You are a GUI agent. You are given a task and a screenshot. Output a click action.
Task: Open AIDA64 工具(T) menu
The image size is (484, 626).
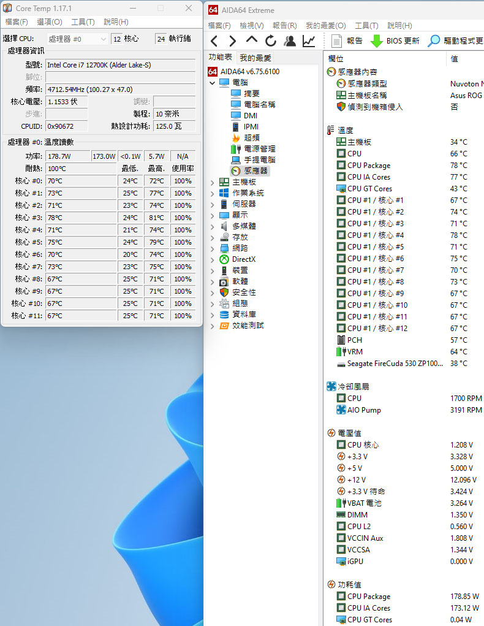[x=366, y=26]
